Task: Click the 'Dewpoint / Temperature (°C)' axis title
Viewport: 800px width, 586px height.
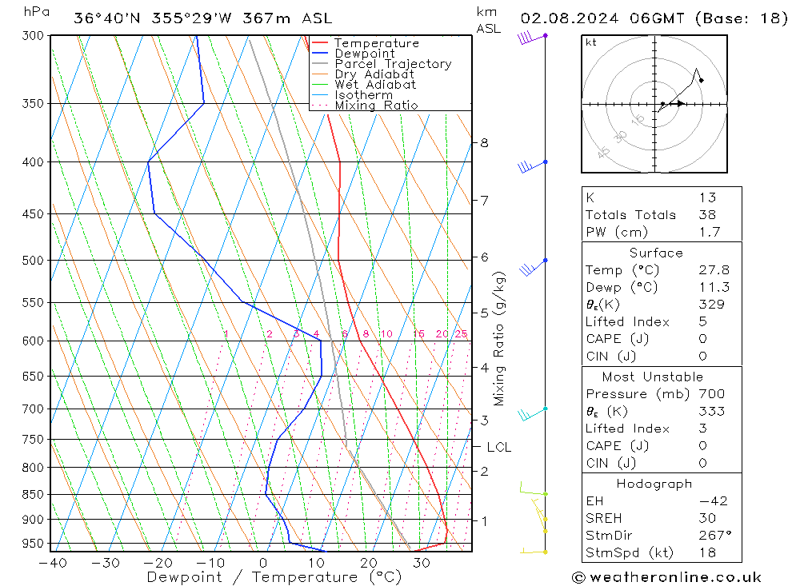Action: coord(274,577)
